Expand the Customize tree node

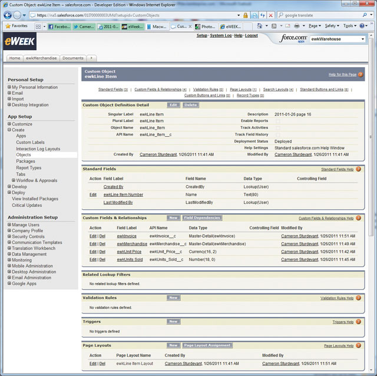(x=9, y=124)
